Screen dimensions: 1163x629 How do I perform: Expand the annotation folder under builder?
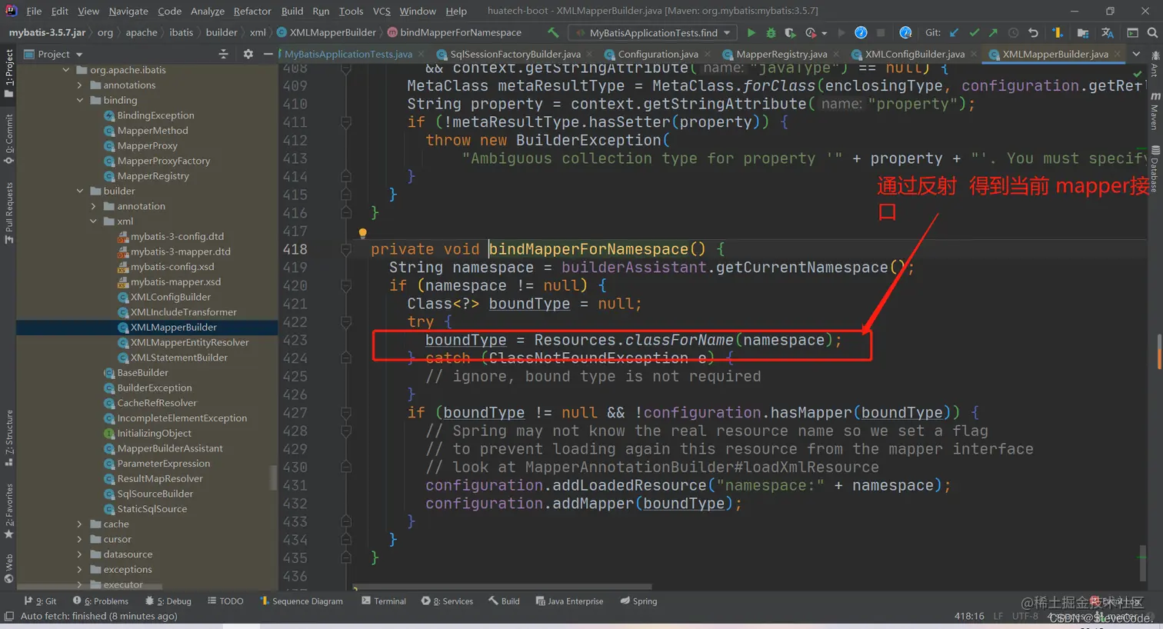(93, 206)
